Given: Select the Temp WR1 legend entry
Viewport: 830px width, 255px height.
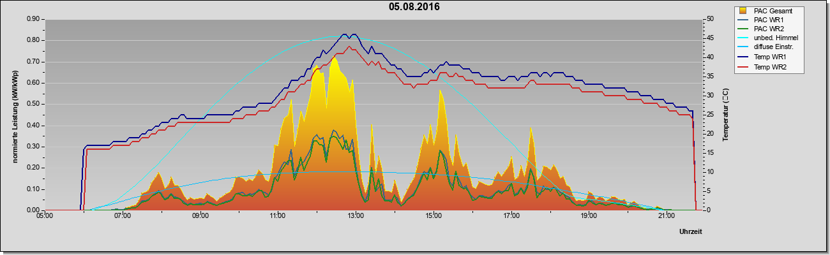Looking at the screenshot, I should (x=768, y=57).
